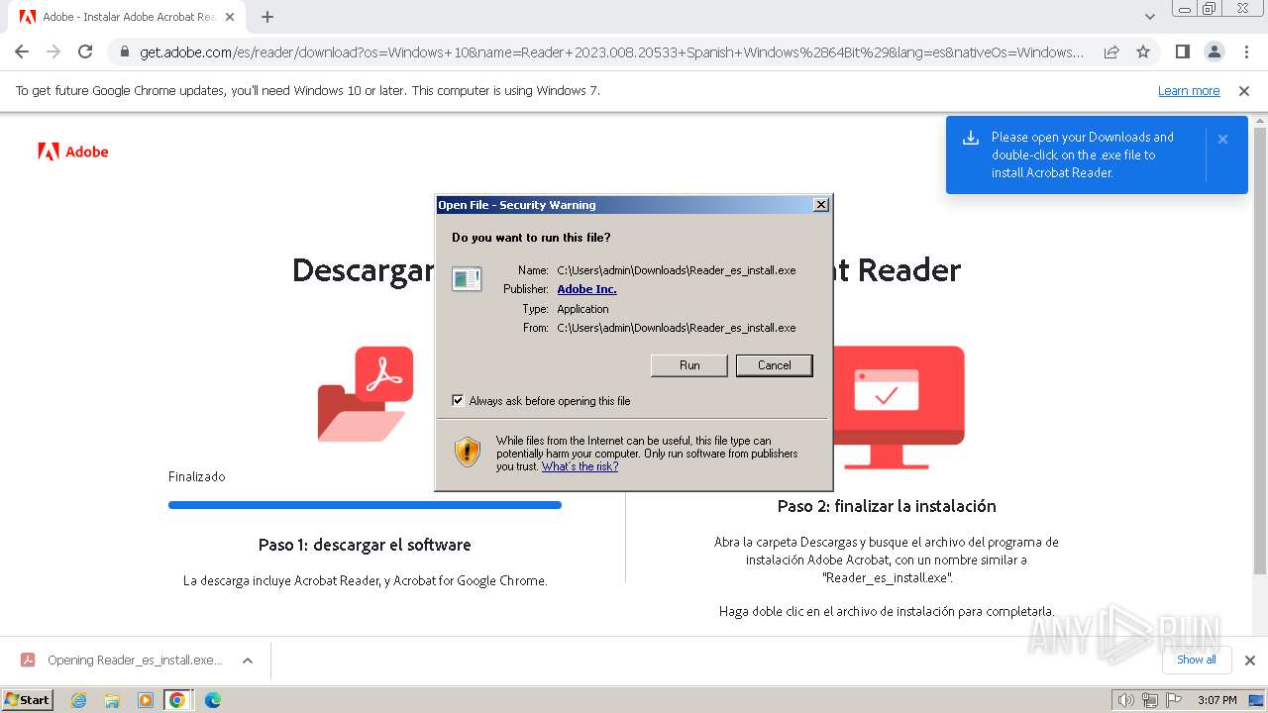Close the blue Downloads notification
Screen dimensions: 1268x713
pyautogui.click(x=1222, y=140)
